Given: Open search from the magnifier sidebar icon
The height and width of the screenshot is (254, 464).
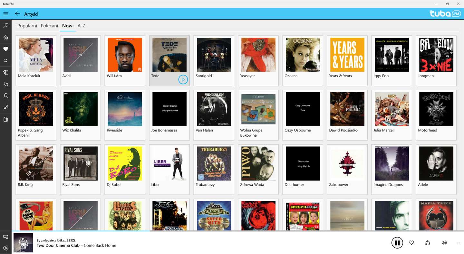Looking at the screenshot, I should tap(6, 25).
